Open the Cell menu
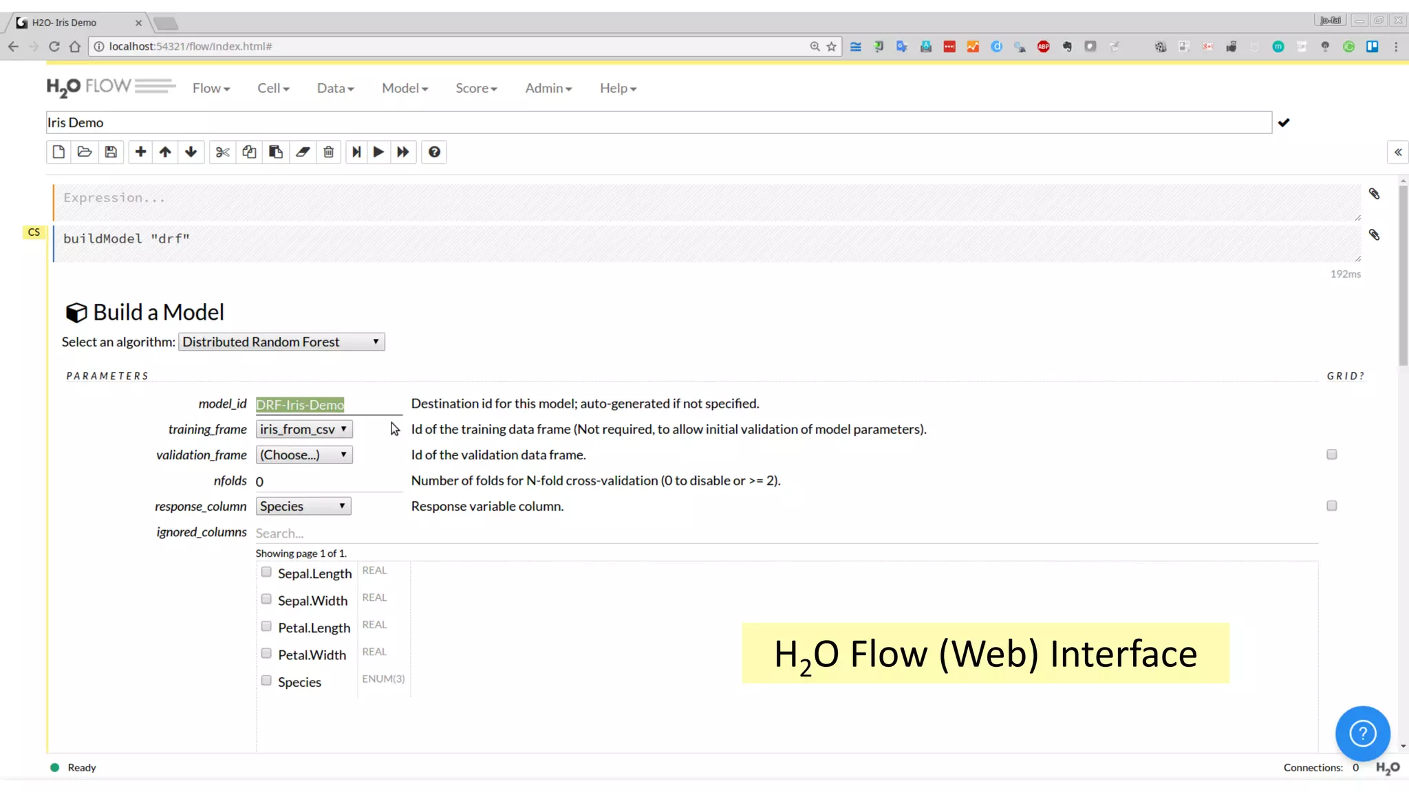Viewport: 1409px width, 792px height. 273,88
